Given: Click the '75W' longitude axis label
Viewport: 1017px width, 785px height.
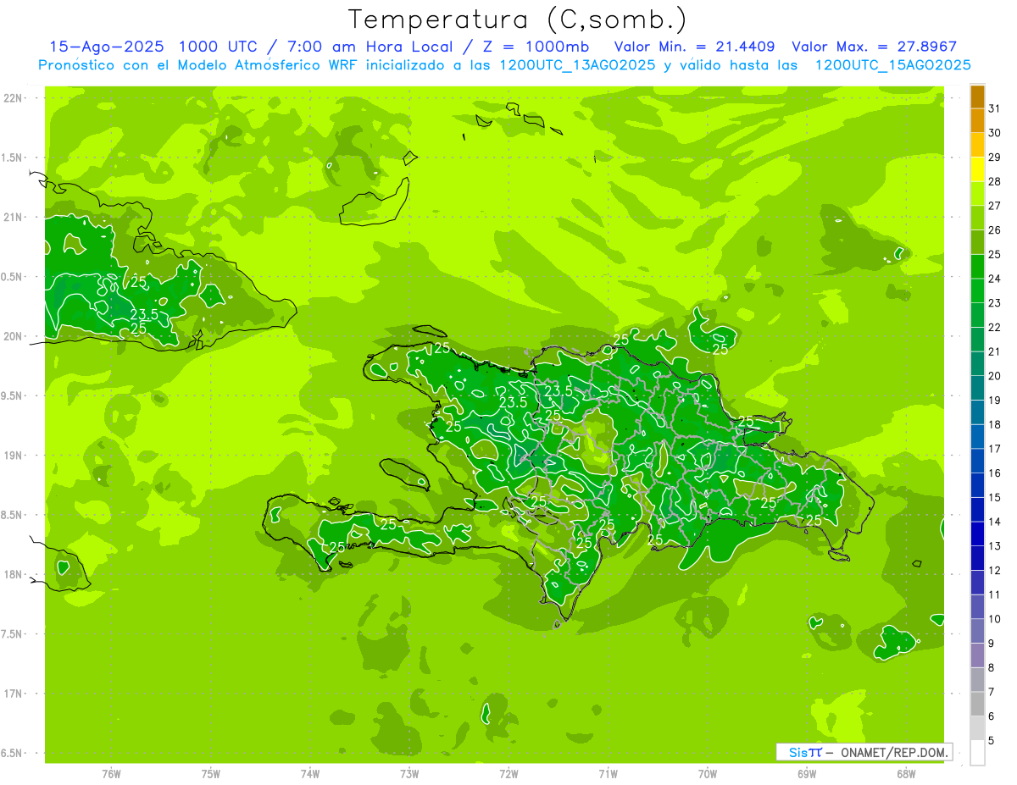Looking at the screenshot, I should click(x=210, y=773).
